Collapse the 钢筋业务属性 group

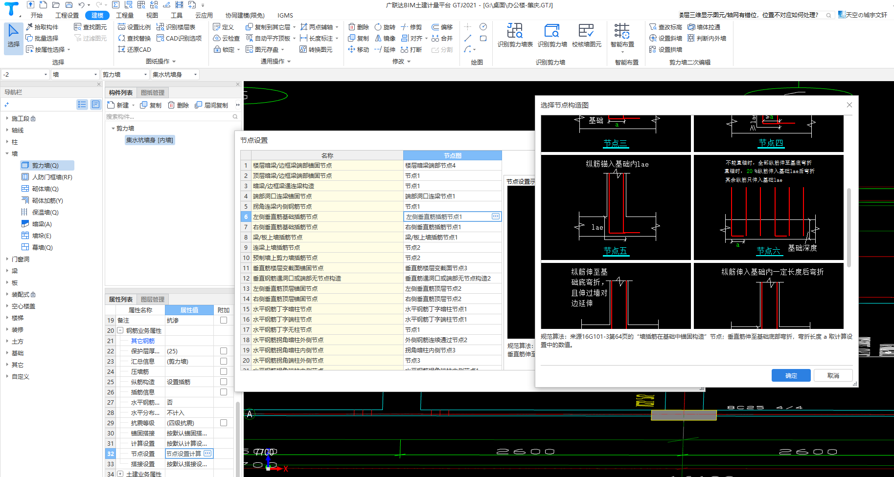120,330
